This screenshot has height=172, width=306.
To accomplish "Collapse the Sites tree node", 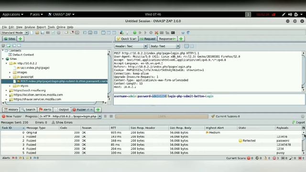I will pos(3,59).
